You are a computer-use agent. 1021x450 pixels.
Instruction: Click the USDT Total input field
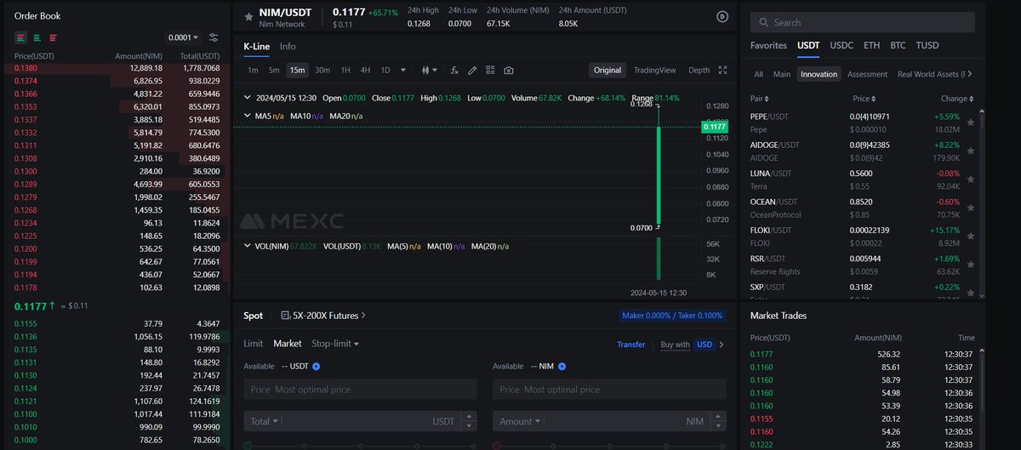point(360,421)
